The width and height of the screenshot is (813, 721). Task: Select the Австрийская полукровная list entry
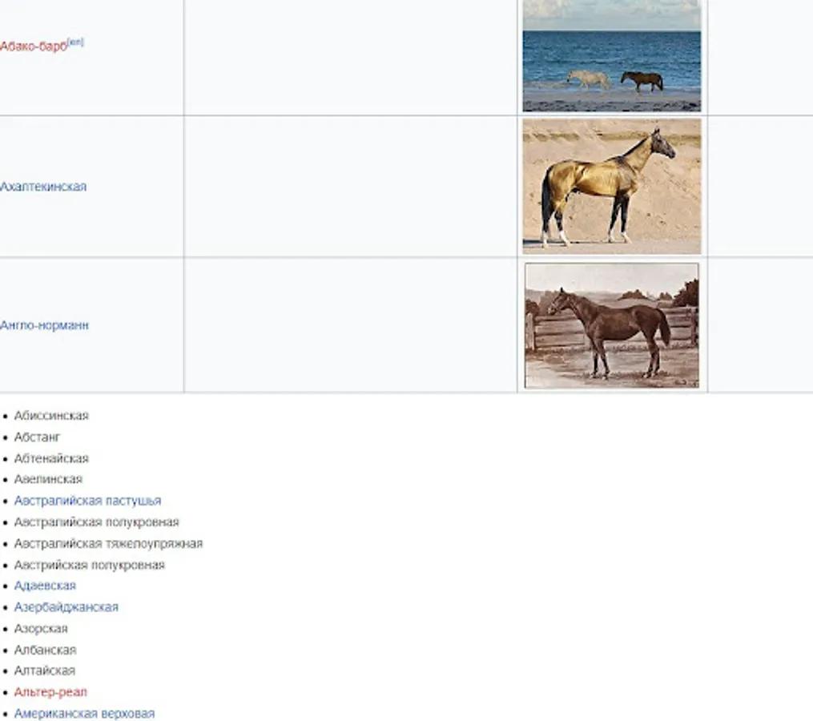click(x=89, y=565)
